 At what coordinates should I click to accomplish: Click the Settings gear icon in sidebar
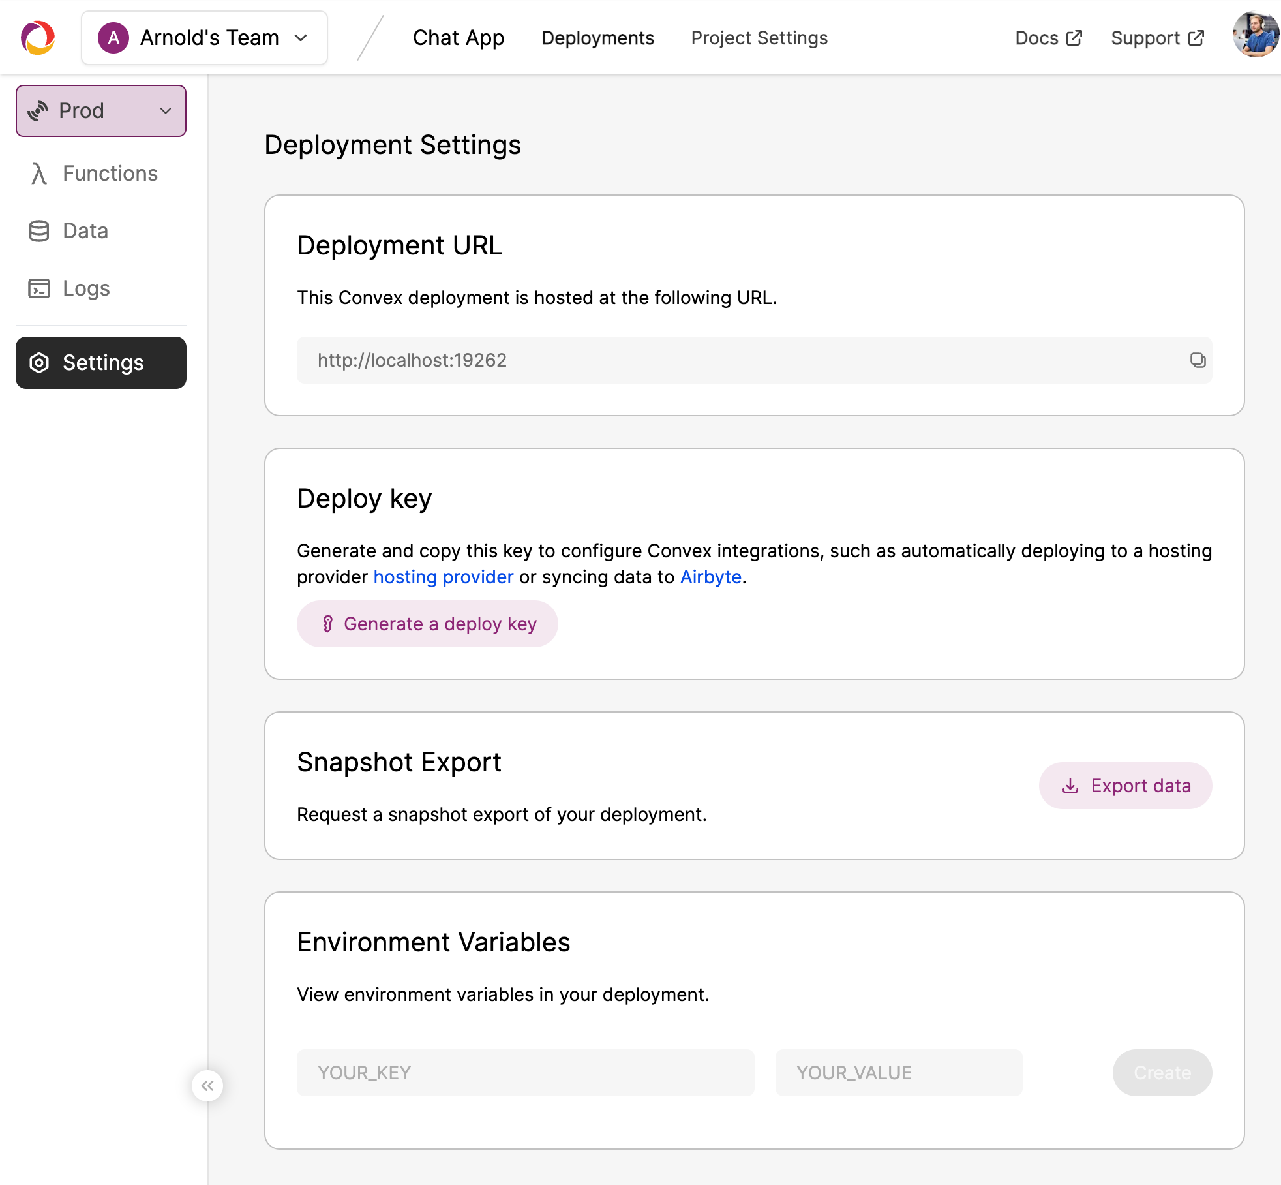click(x=39, y=363)
